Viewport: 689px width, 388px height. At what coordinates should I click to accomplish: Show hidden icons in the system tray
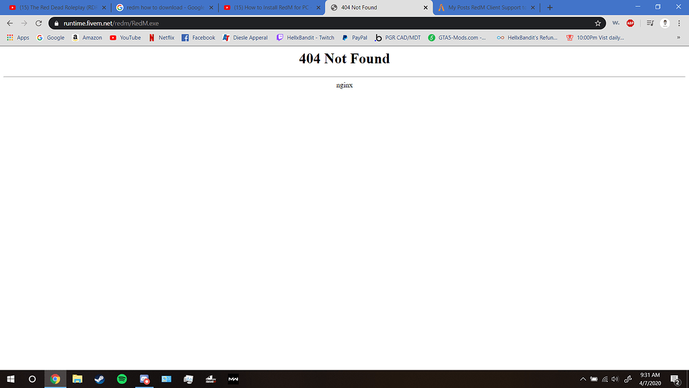pos(583,379)
